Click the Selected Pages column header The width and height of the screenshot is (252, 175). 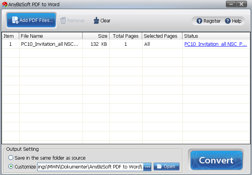(162, 36)
